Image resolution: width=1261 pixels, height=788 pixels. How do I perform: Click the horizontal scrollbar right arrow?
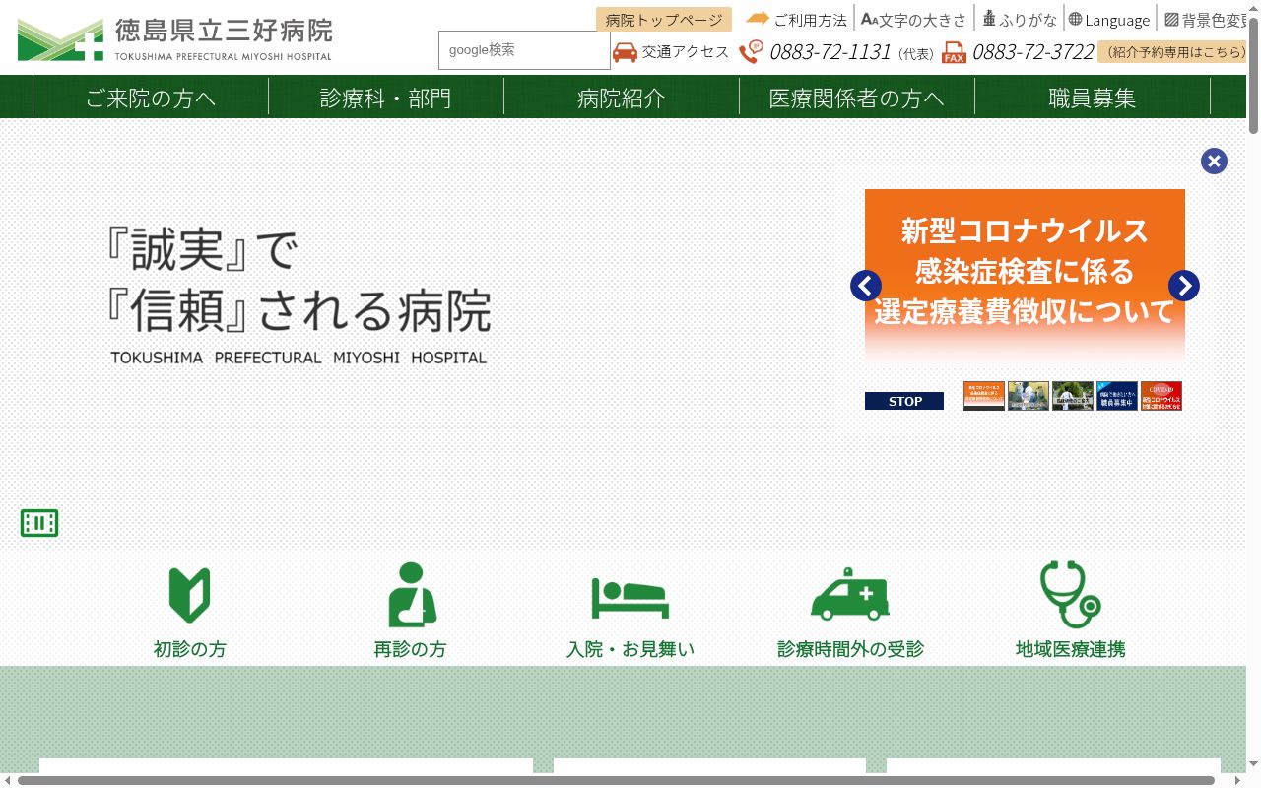click(1237, 780)
